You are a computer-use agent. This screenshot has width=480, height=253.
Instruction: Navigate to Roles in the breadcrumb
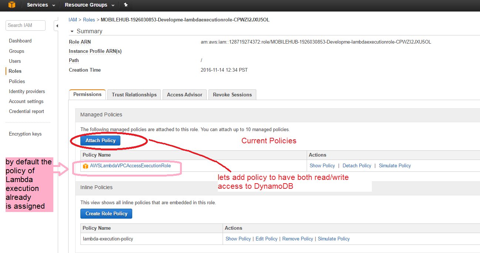pyautogui.click(x=89, y=20)
